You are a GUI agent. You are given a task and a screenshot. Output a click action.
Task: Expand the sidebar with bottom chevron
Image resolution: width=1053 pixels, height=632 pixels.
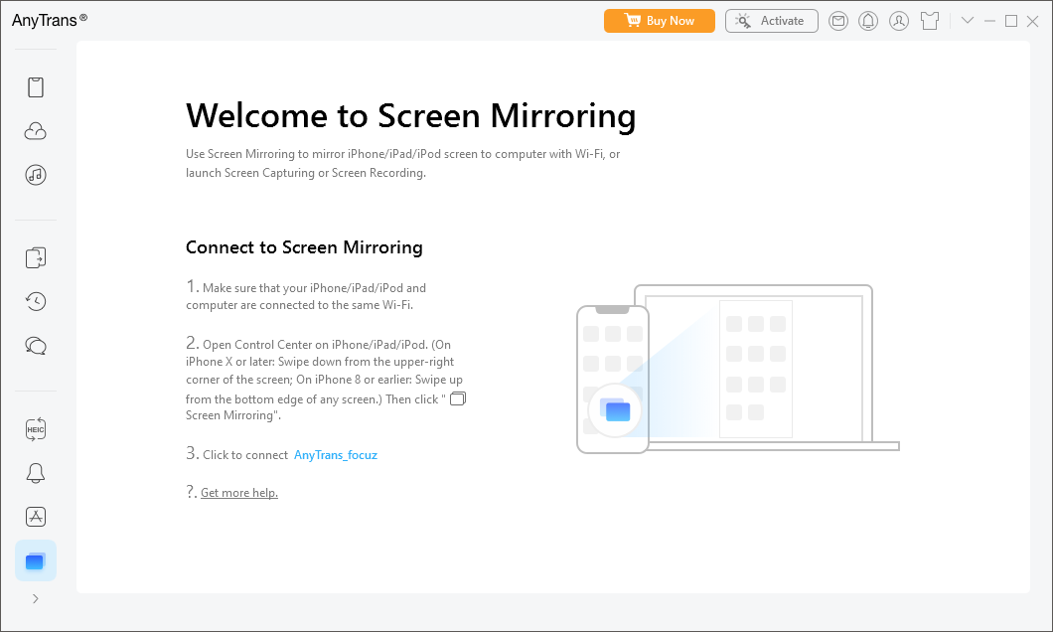(36, 599)
